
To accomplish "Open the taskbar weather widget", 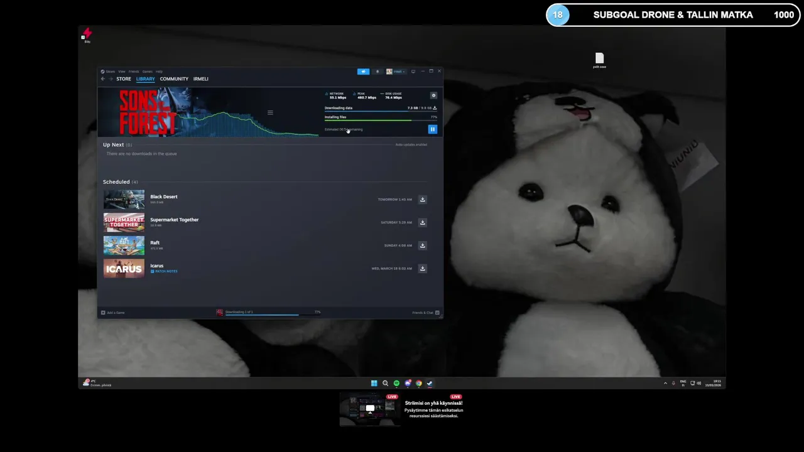I will tap(97, 383).
